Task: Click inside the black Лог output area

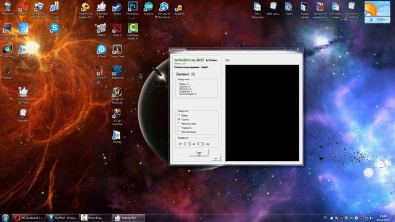Action: (262, 113)
